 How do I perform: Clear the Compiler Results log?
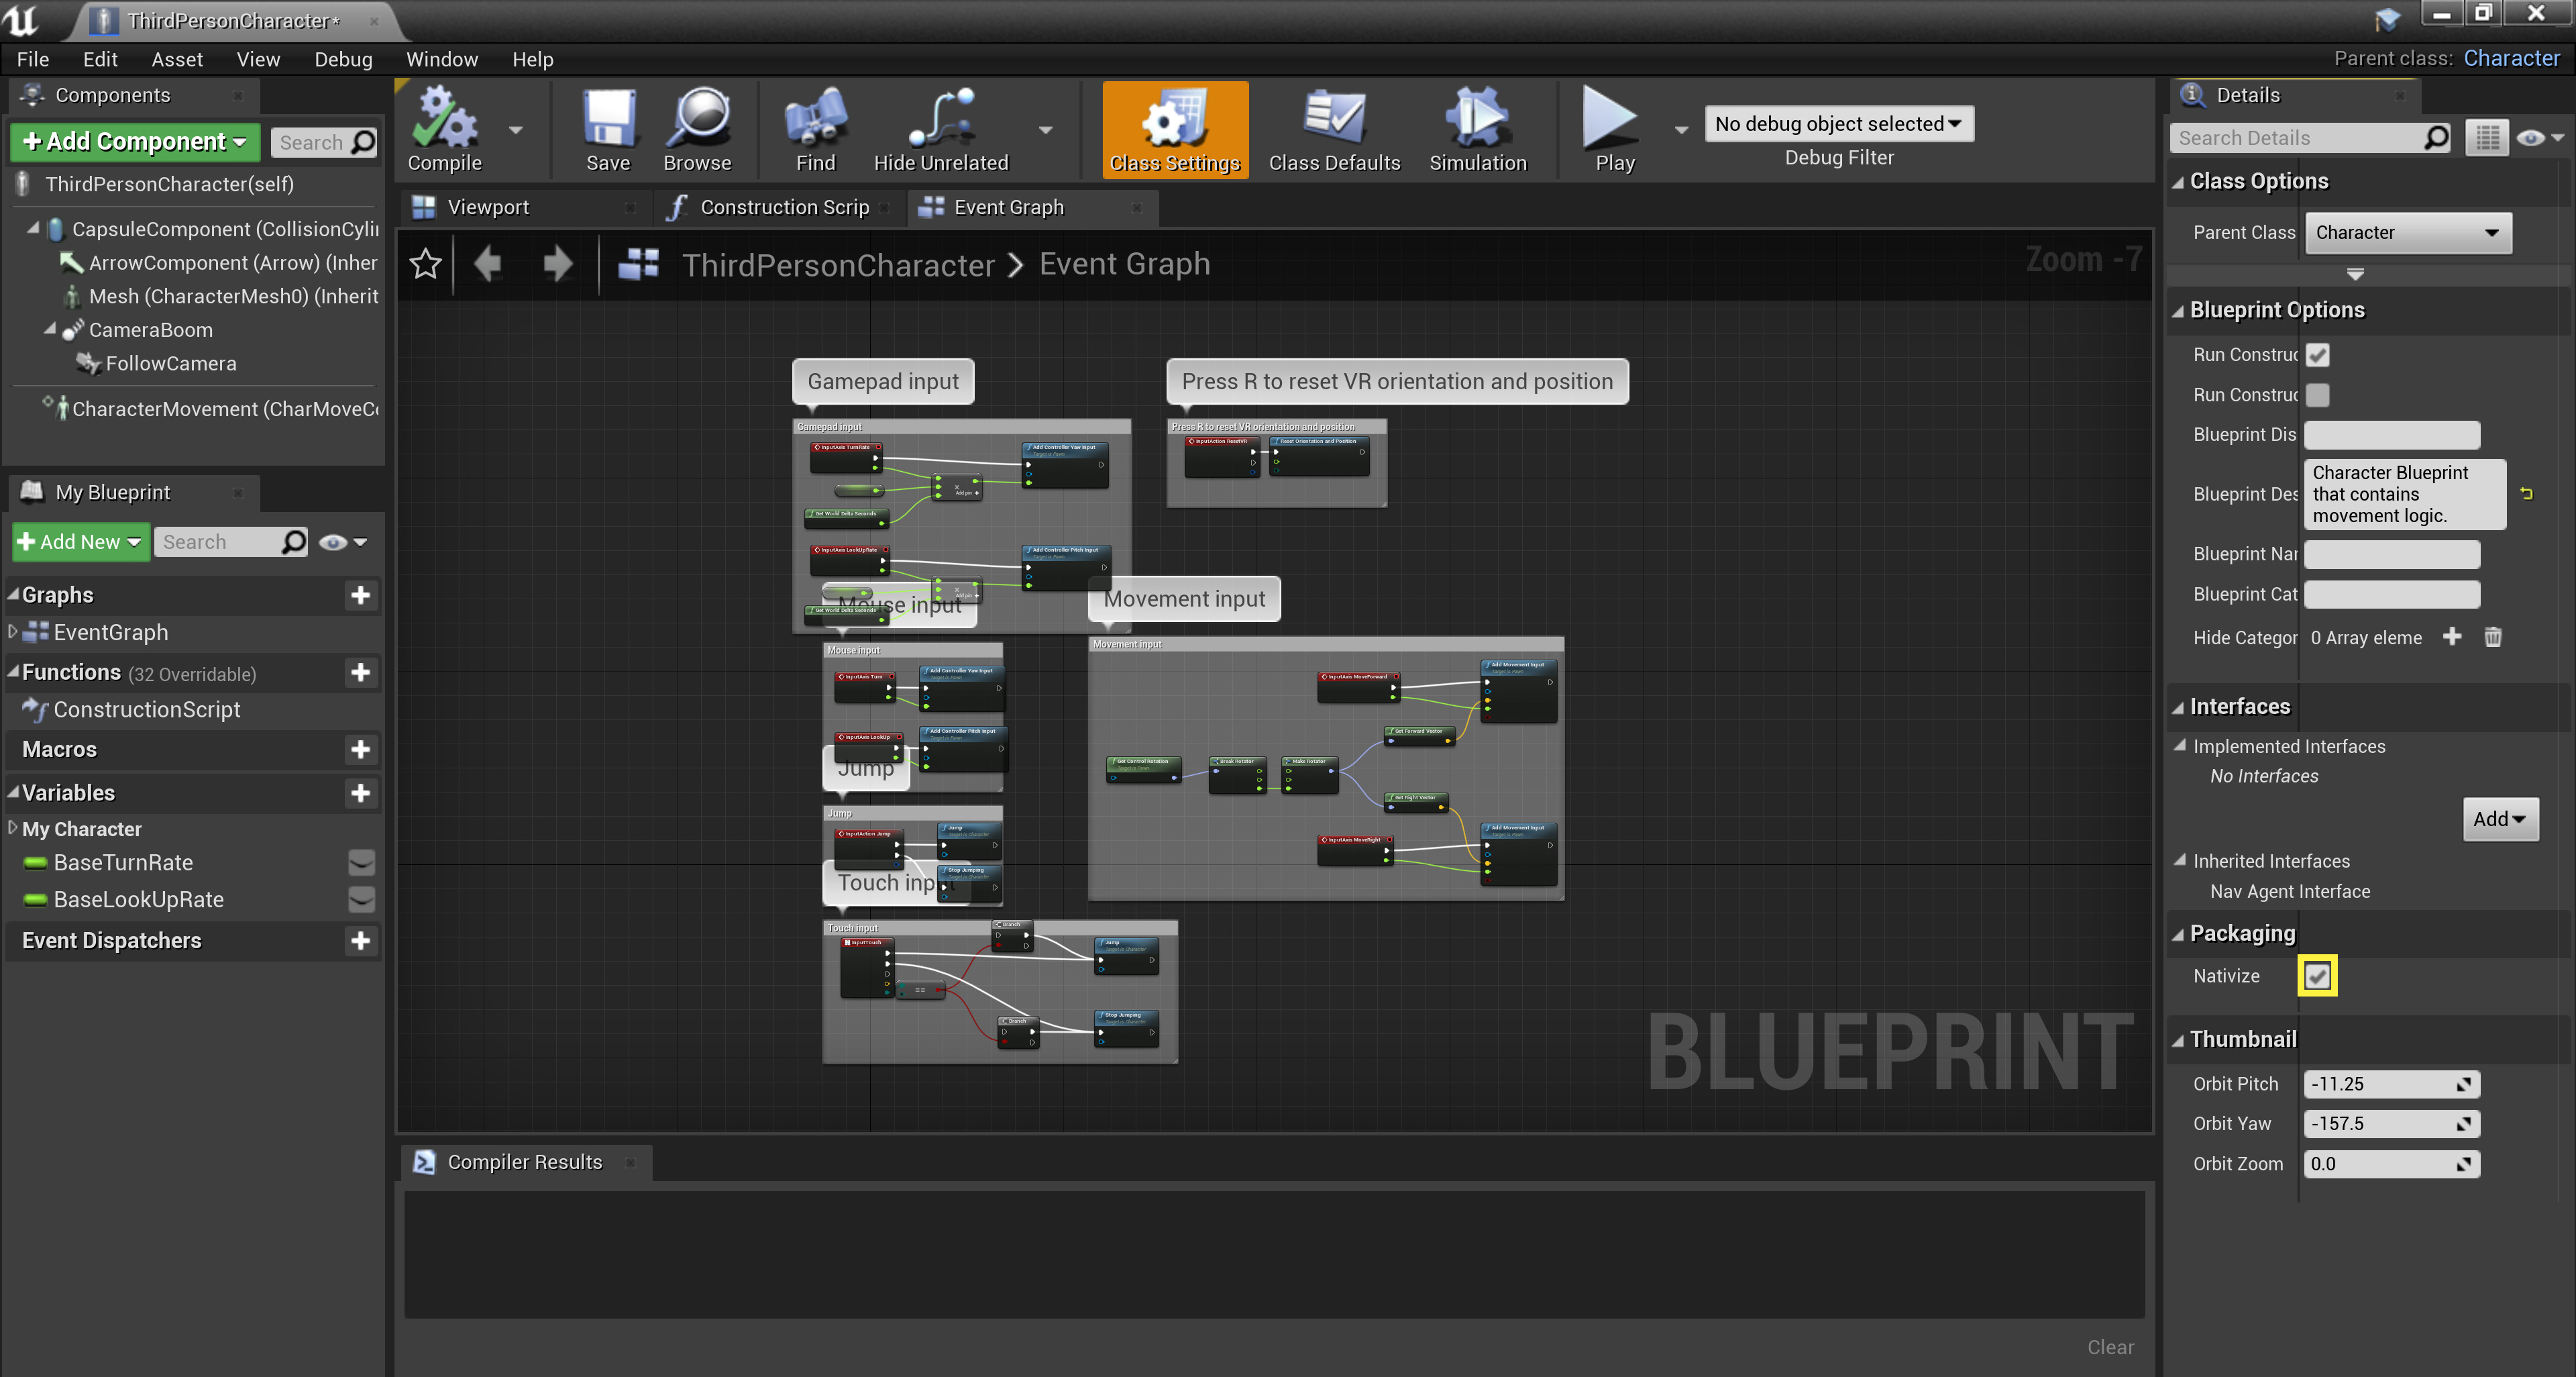(x=2110, y=1347)
